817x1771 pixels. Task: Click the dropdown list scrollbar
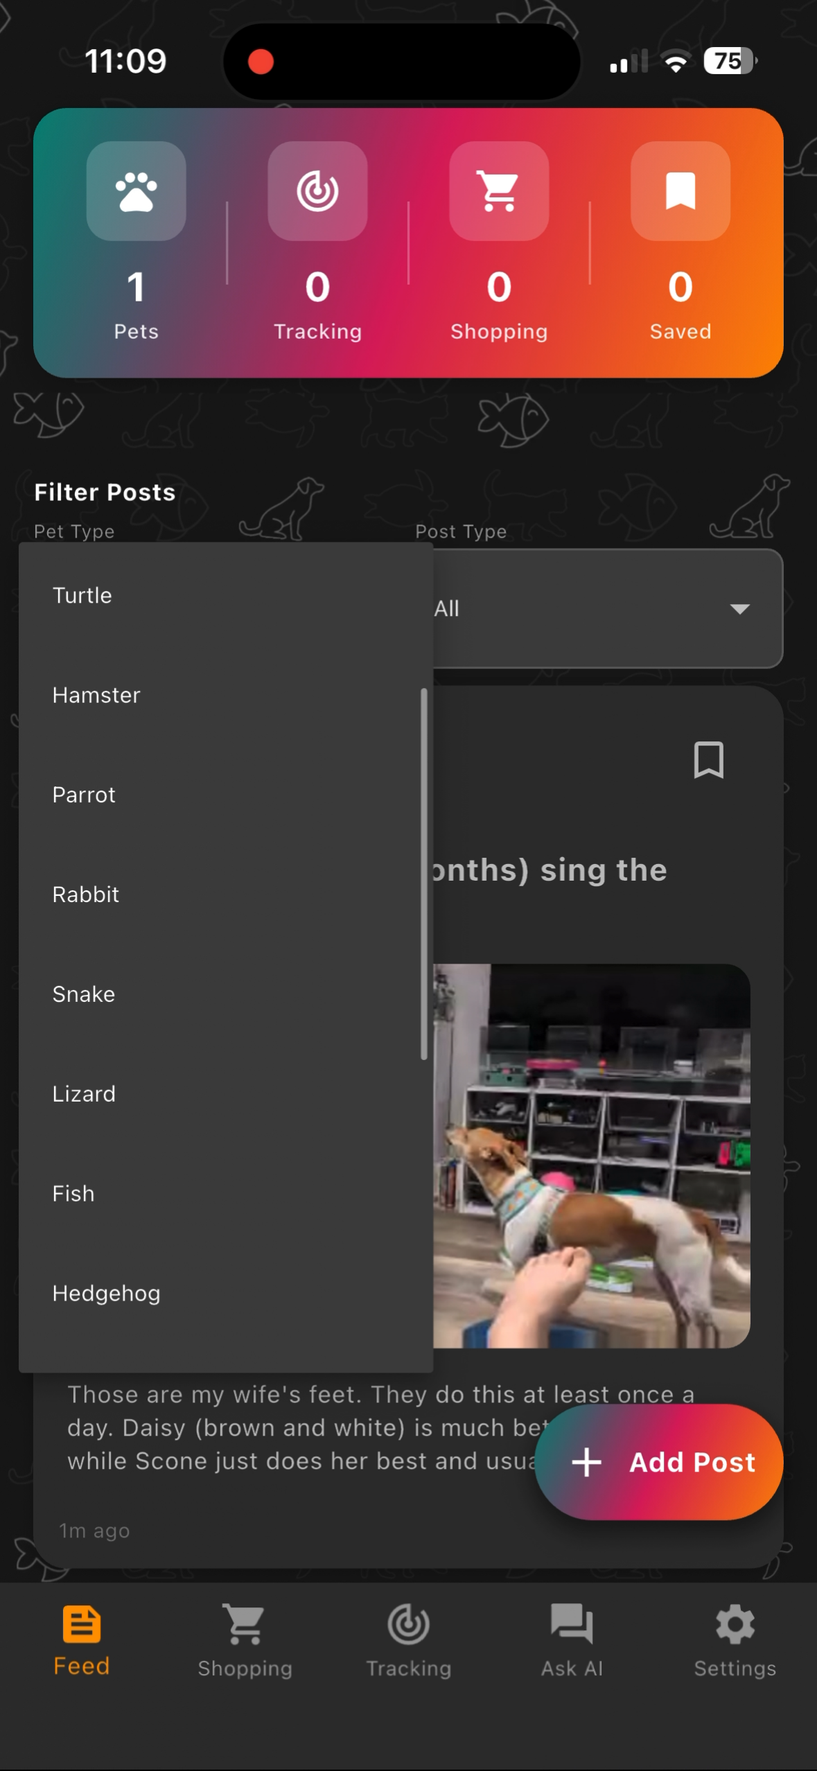pos(423,874)
